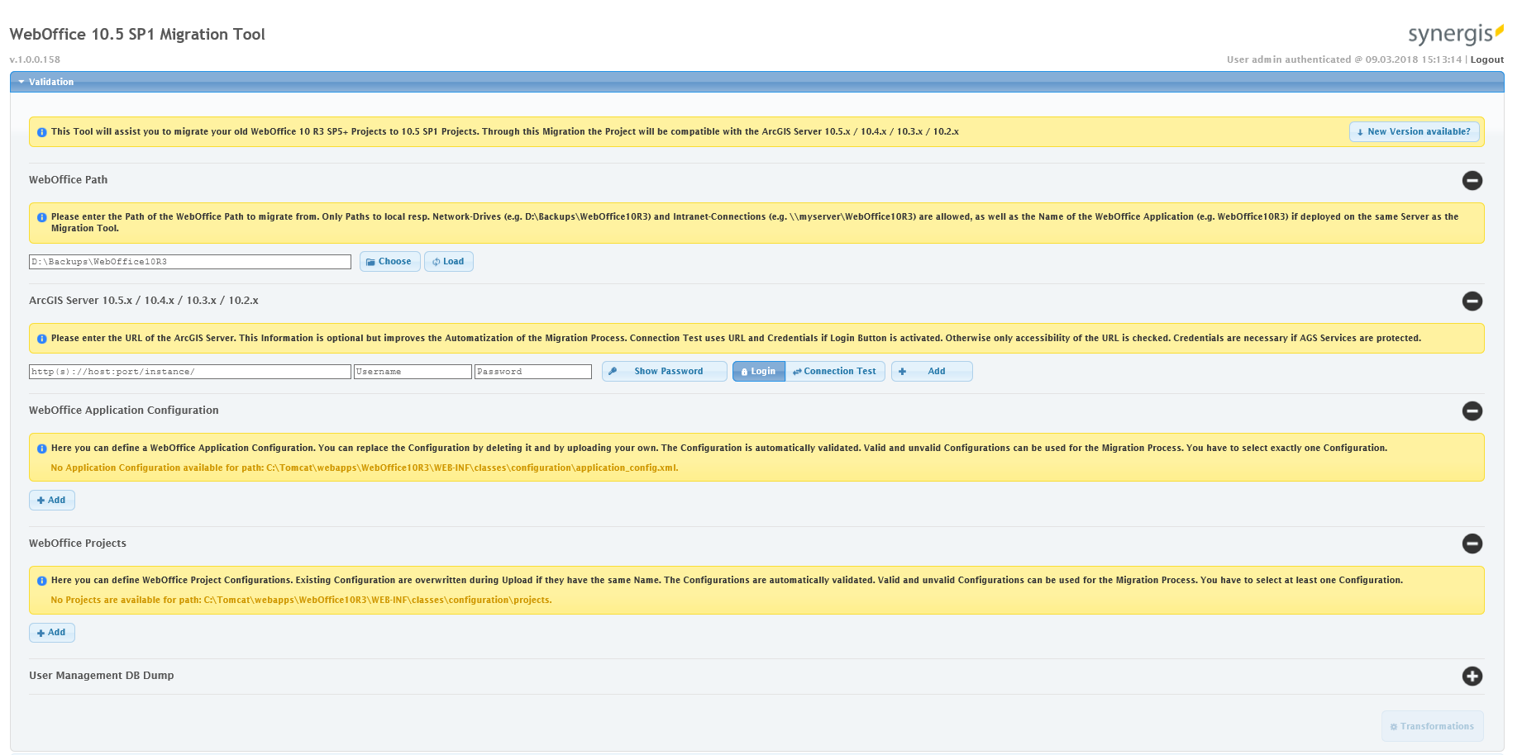The image size is (1522, 755).
Task: Click the lock icon on the Login button
Action: pos(745,371)
